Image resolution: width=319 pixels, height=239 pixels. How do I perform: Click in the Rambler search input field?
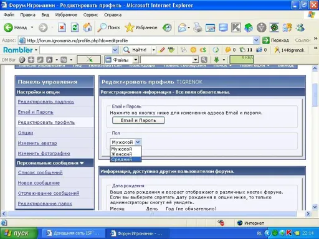(76, 50)
